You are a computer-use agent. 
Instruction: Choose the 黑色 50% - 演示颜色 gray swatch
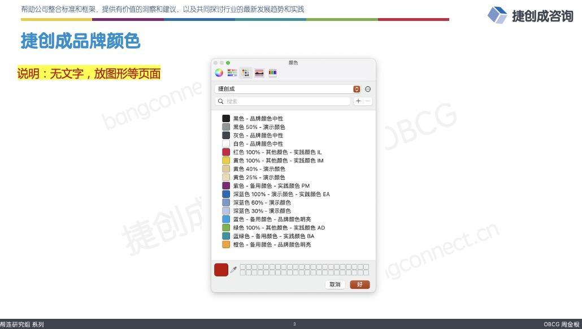click(226, 127)
